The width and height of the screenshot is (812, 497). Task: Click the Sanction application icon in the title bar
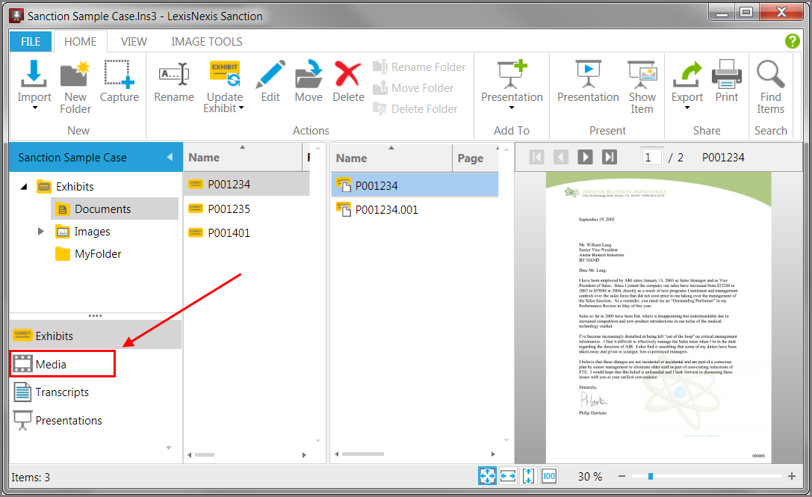coord(16,16)
